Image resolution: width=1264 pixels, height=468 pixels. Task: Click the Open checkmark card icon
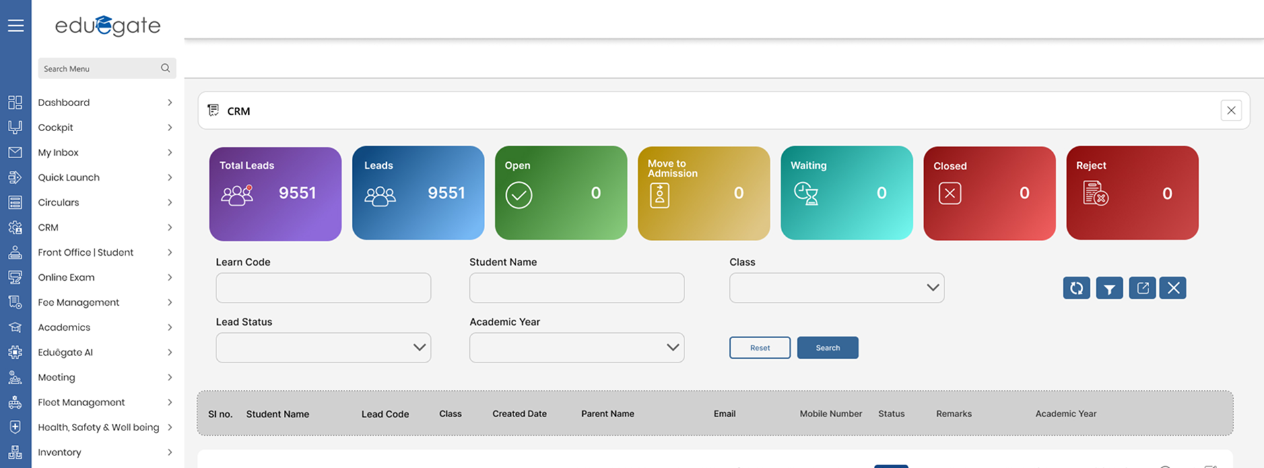point(519,195)
